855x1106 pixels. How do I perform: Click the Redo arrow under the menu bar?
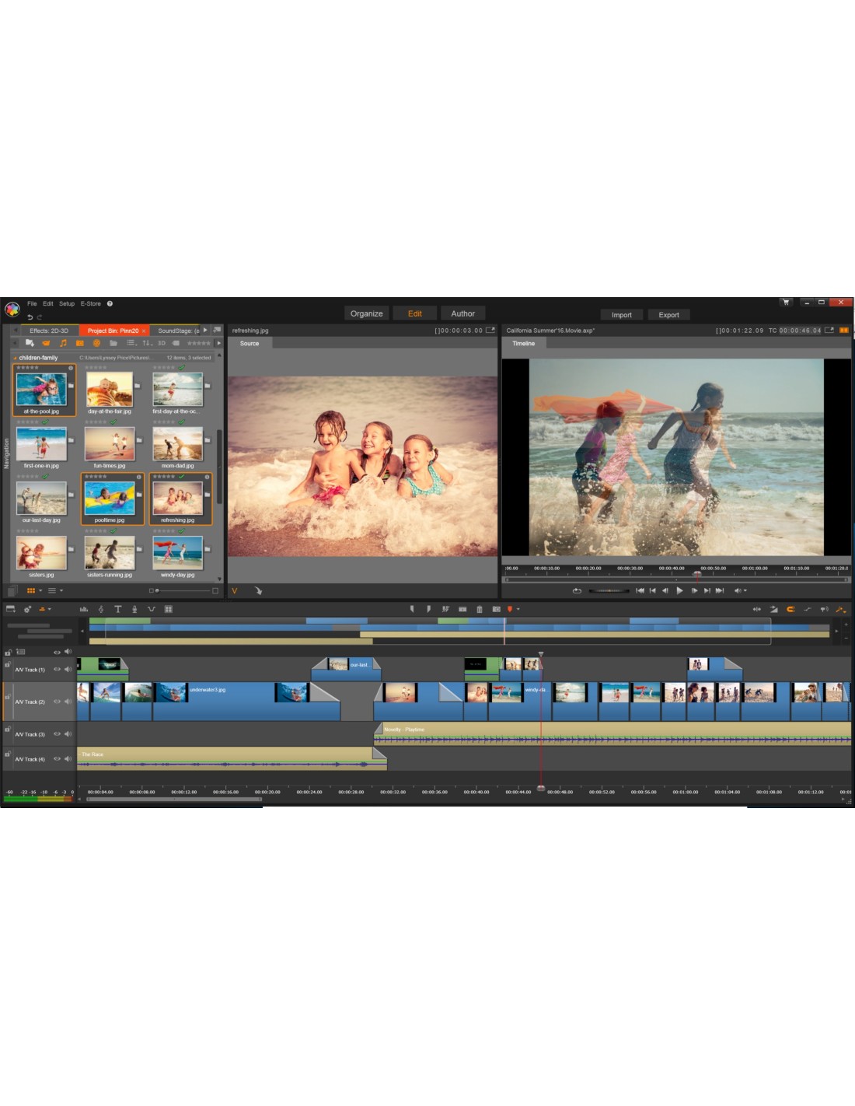pos(40,317)
